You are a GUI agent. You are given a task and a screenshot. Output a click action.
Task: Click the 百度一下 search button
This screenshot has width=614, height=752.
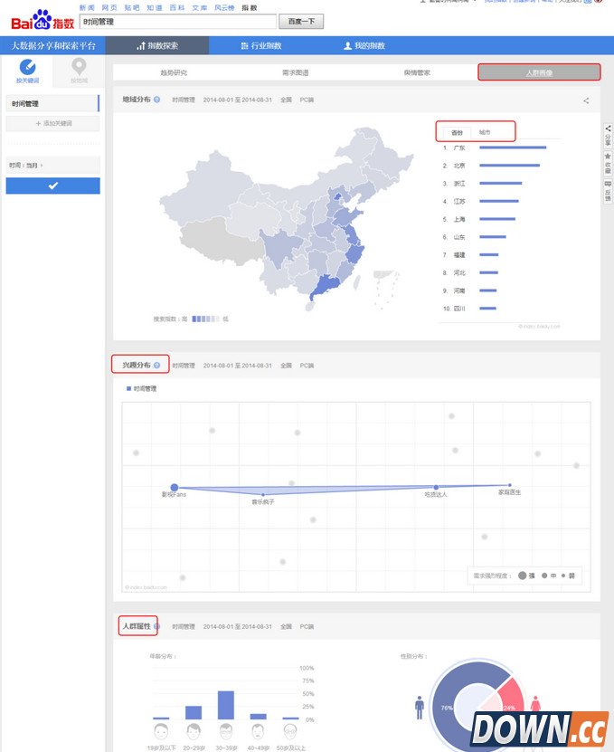coord(301,22)
